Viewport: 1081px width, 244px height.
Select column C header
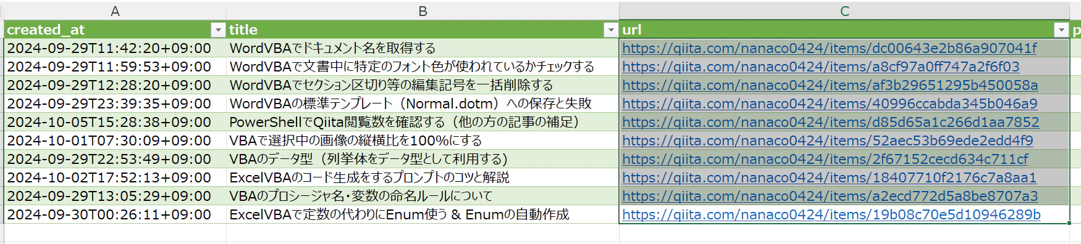[844, 11]
